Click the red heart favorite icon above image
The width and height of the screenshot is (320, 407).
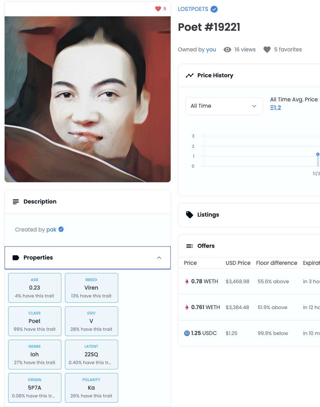[158, 9]
